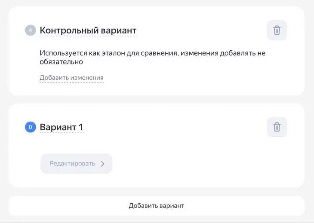Screen dimensions: 314x223
Task: Delete Вариант 1 using its trash icon
Action: (x=277, y=127)
